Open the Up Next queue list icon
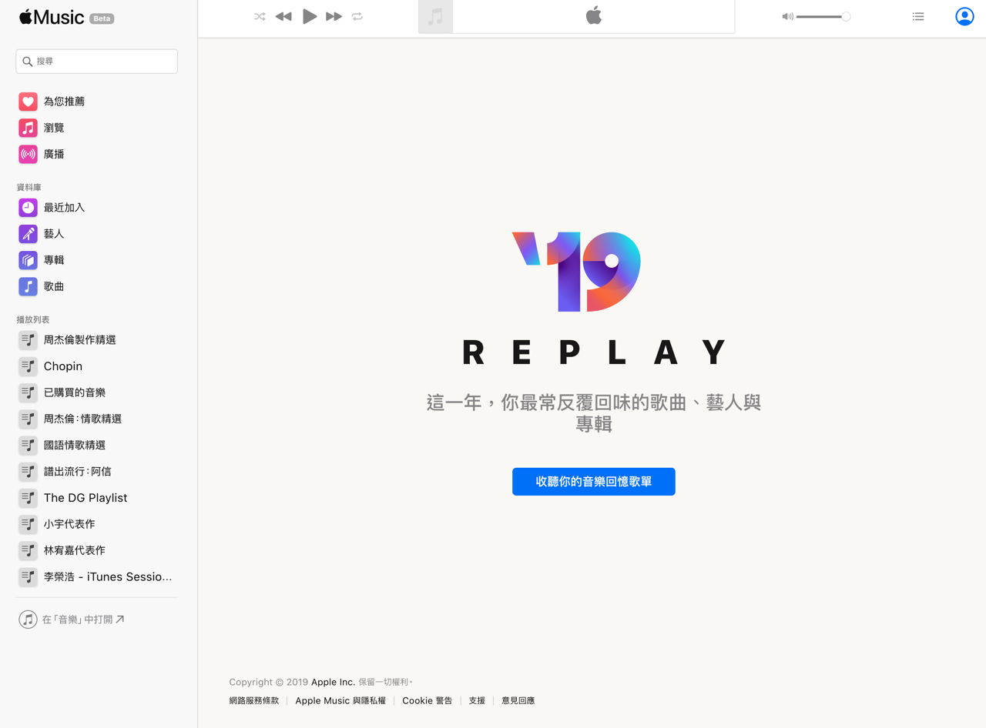Viewport: 986px width, 728px height. 918,16
